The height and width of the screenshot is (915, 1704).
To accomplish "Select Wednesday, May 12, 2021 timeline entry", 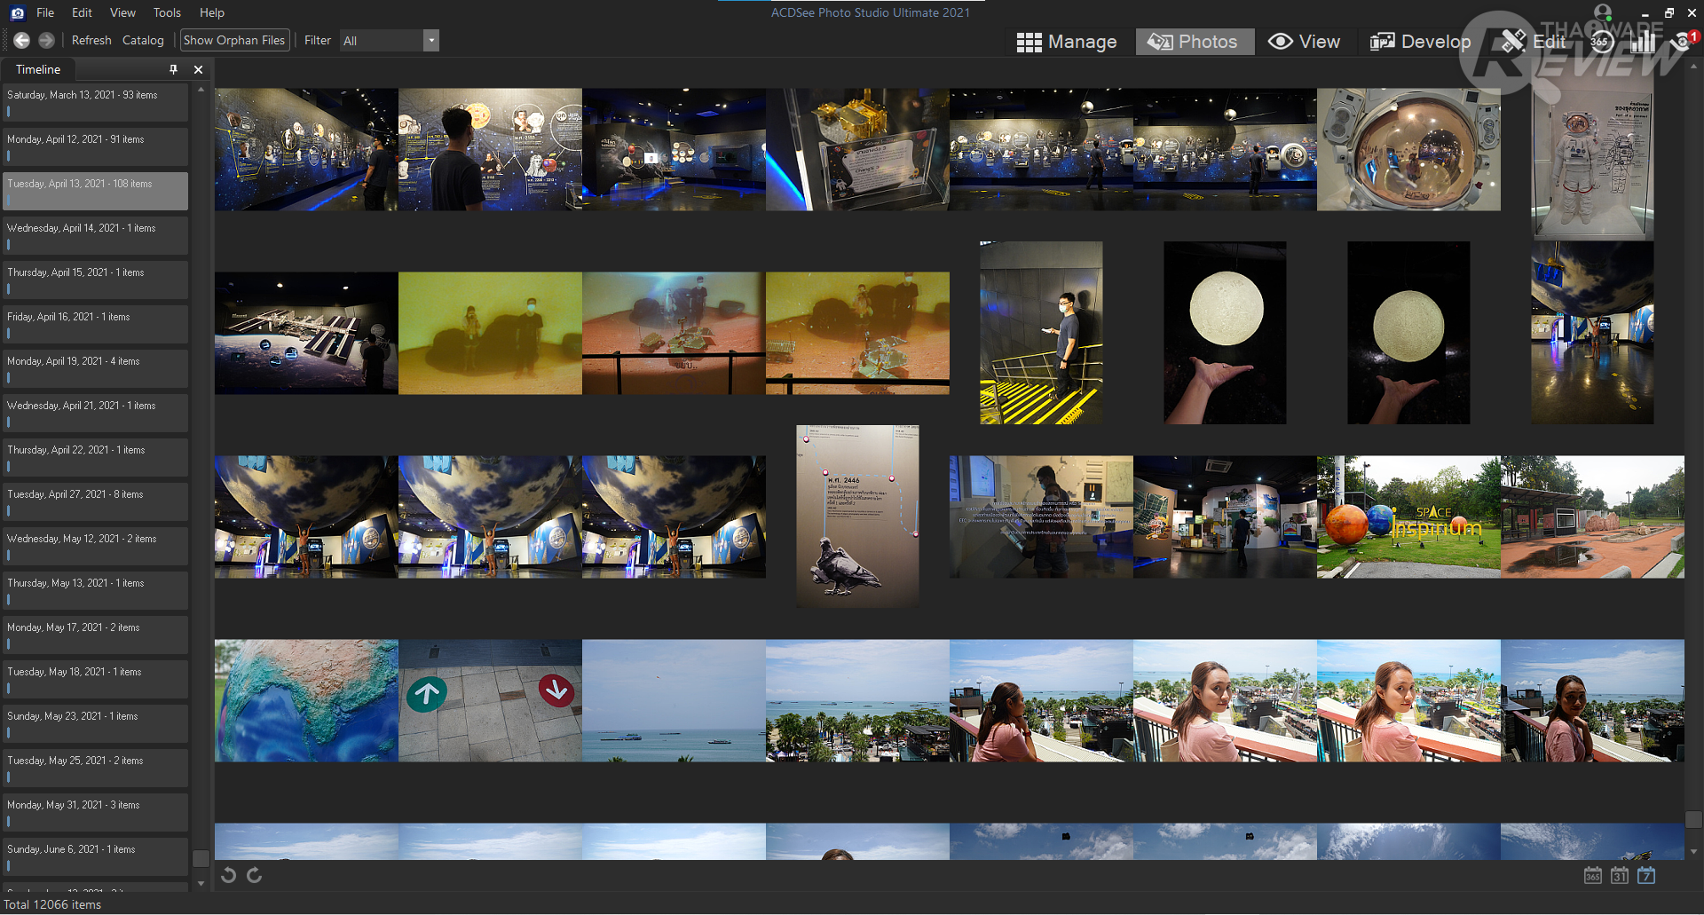I will coord(96,546).
